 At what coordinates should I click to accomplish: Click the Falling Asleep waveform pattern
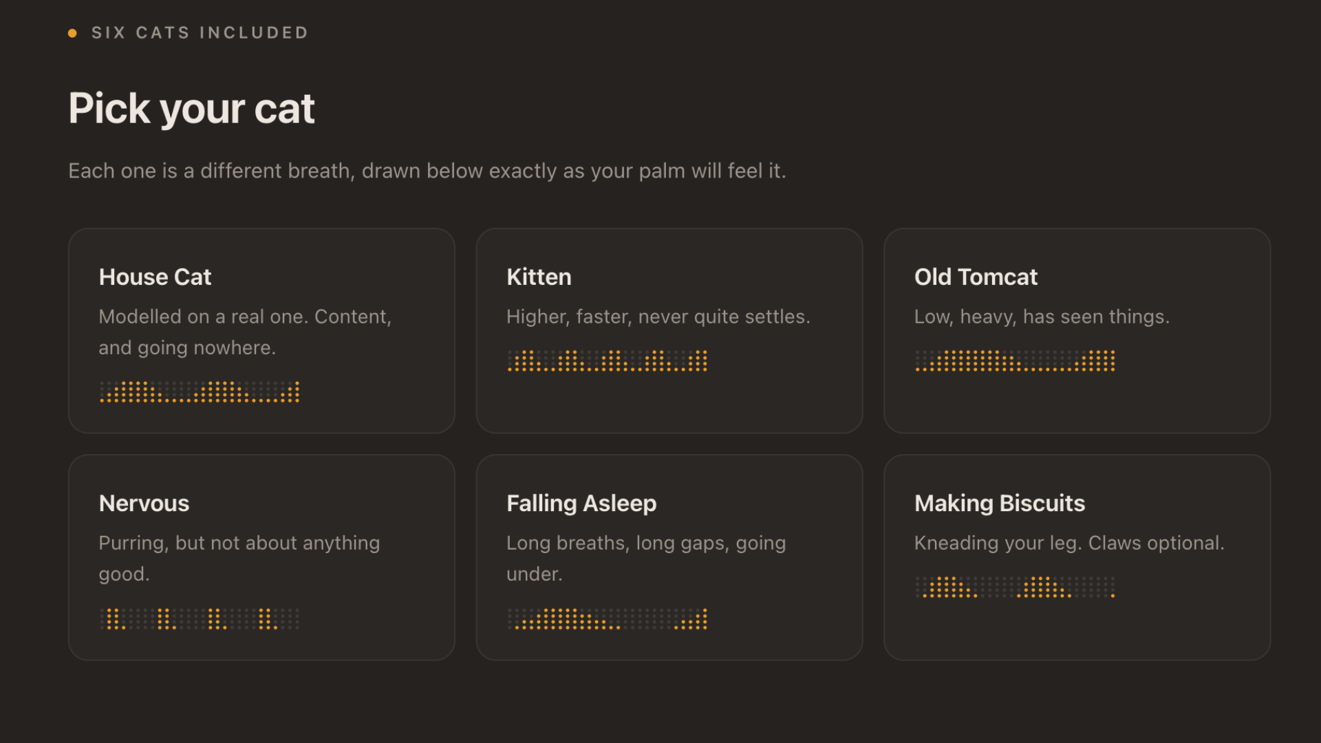(x=608, y=618)
